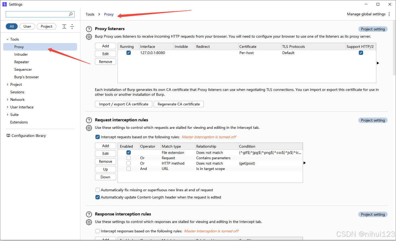Select Repeater in settings tree
The width and height of the screenshot is (396, 241).
pos(22,62)
